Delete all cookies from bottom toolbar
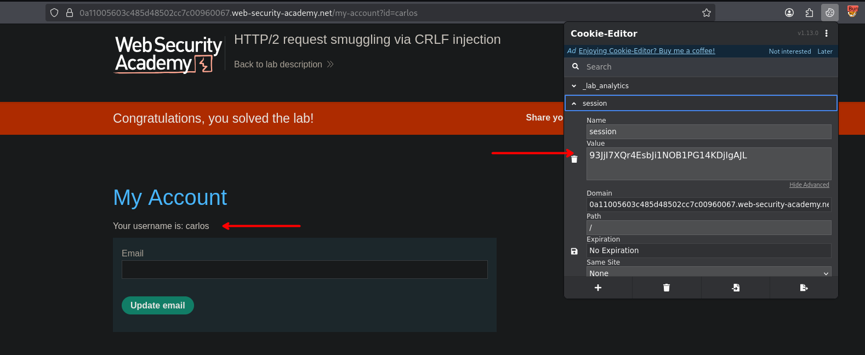This screenshot has height=355, width=865. click(x=667, y=288)
